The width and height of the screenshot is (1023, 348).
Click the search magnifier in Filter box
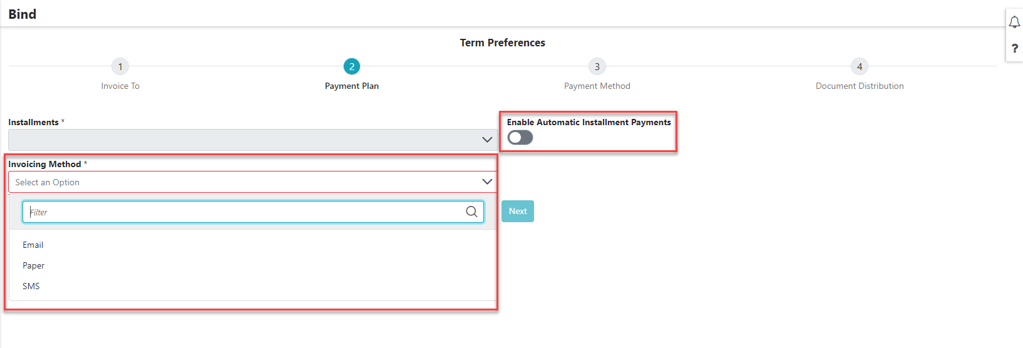pyautogui.click(x=471, y=212)
